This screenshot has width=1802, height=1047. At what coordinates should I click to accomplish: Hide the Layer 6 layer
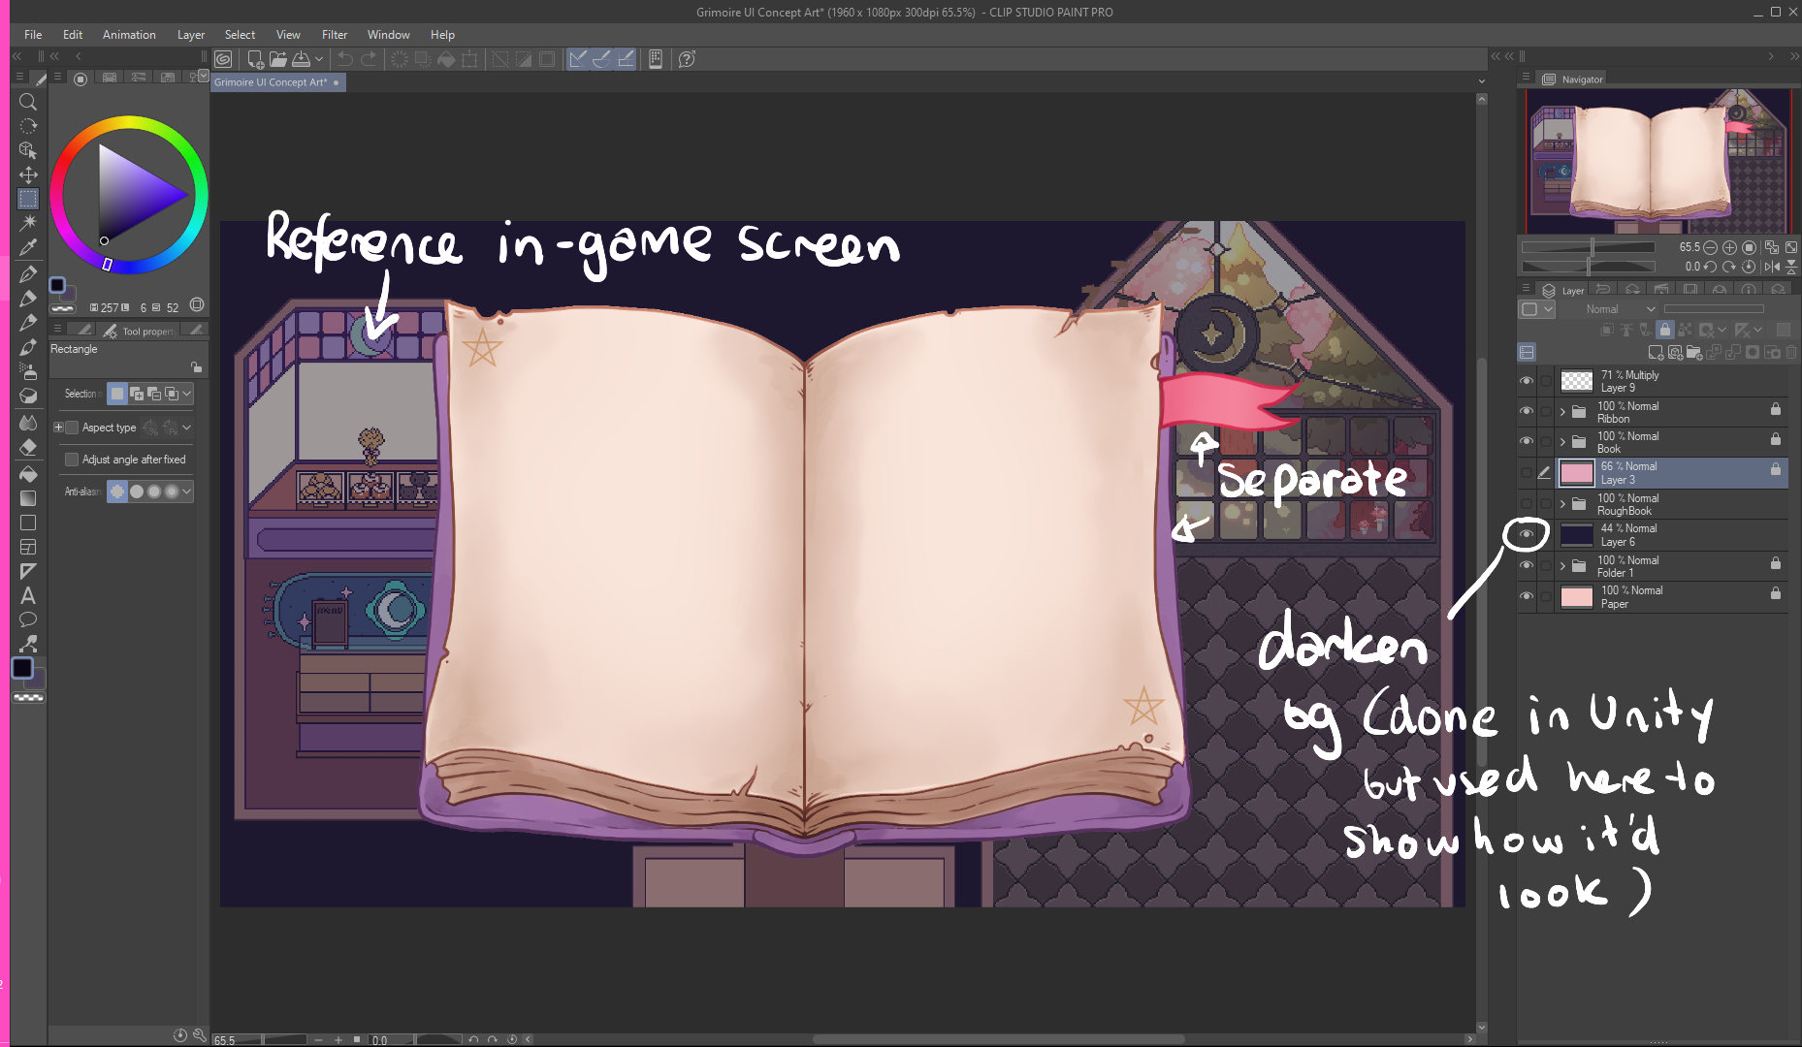[1527, 533]
